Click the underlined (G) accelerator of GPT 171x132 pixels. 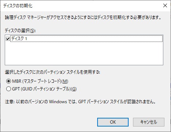[x=74, y=89]
